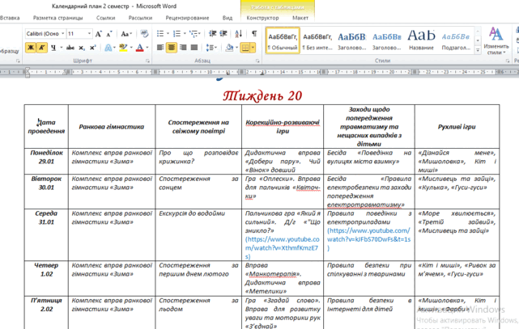Open the Абзац dialog launcher
Viewport: 519px width, 329px height.
(257, 61)
